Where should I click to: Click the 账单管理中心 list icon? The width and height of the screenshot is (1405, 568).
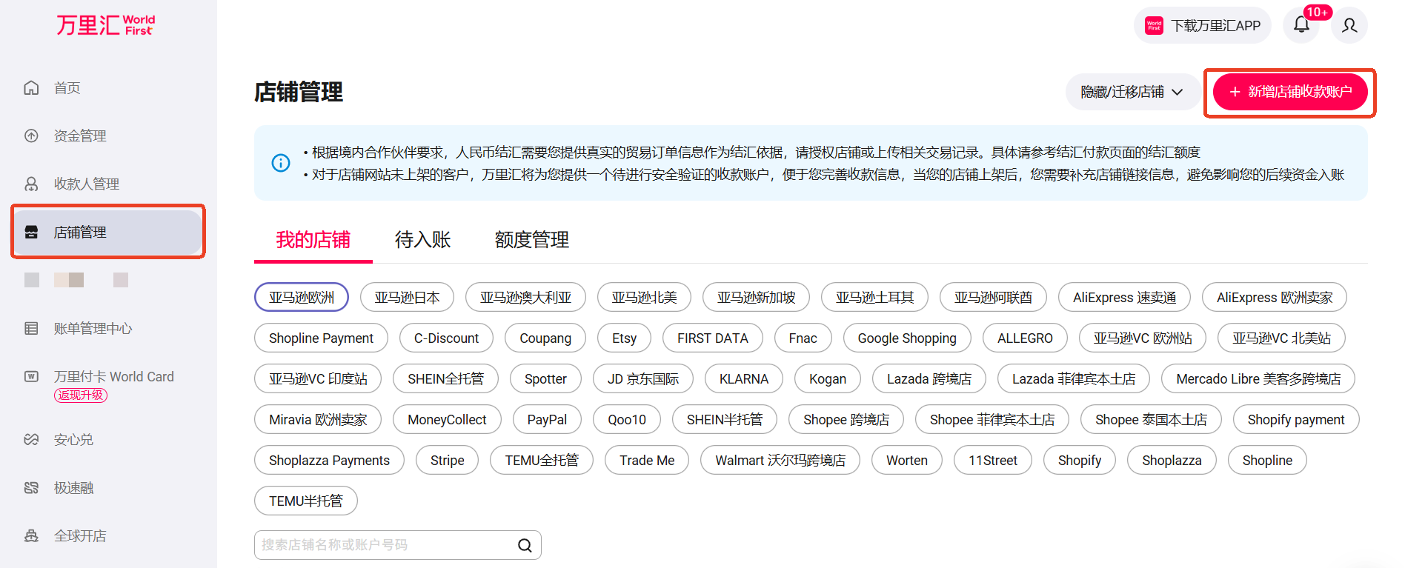[31, 329]
